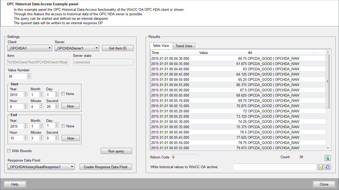Click the Value Number field showing 30
The width and height of the screenshot is (339, 190).
coord(17,76)
